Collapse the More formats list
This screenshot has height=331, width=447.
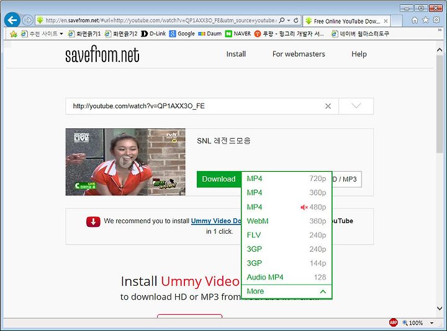(x=286, y=291)
